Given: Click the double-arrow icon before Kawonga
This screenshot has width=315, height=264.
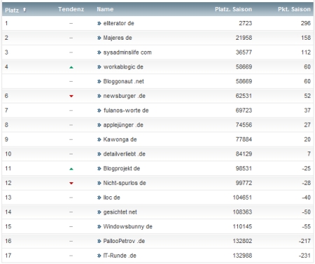Looking at the screenshot, I should (x=99, y=140).
